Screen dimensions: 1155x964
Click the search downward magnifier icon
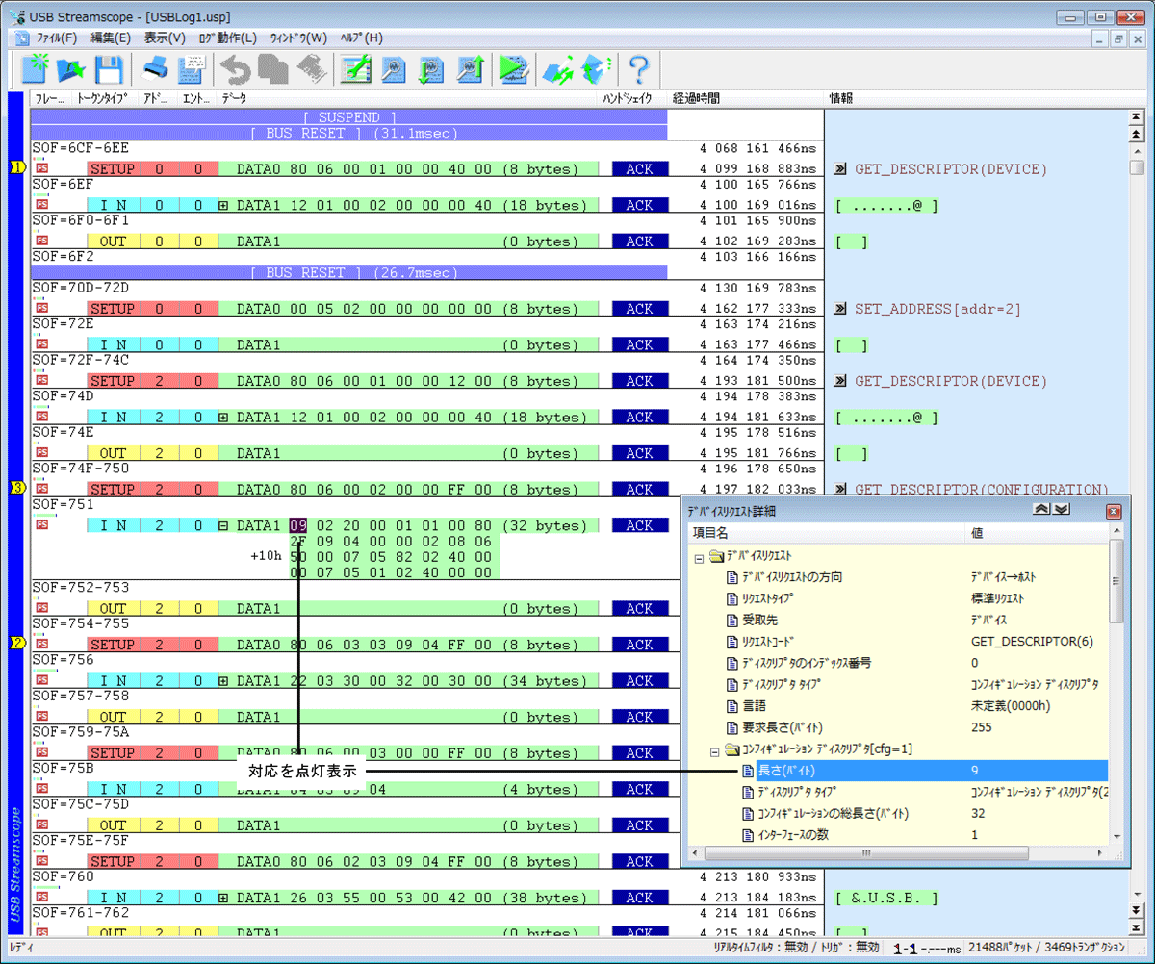tap(431, 69)
